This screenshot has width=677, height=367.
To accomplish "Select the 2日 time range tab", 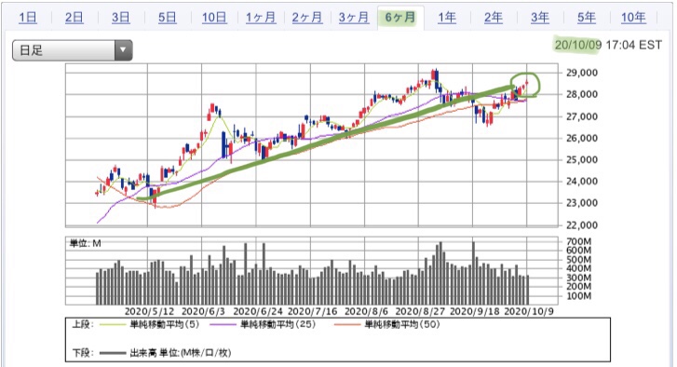I will (x=74, y=18).
